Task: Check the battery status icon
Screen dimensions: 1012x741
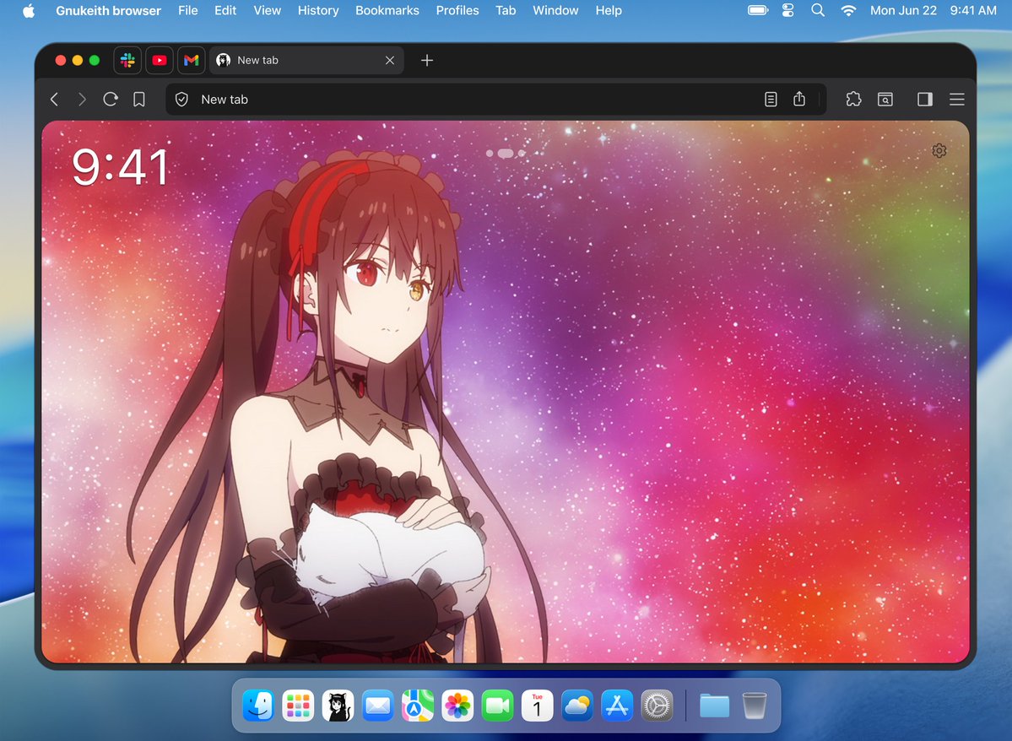Action: (x=758, y=10)
